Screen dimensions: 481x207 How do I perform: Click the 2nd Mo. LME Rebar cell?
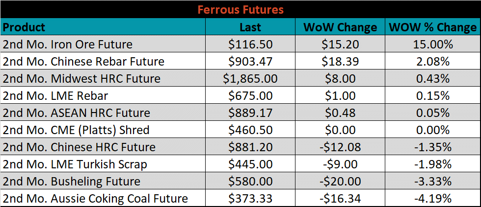[x=103, y=95]
